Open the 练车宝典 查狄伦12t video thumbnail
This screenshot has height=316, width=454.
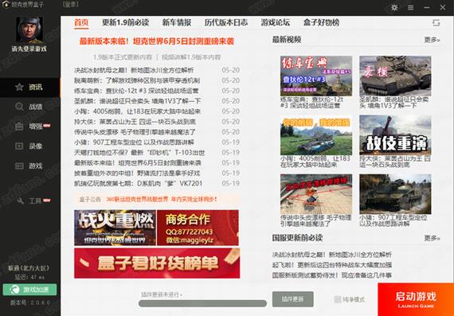(316, 76)
